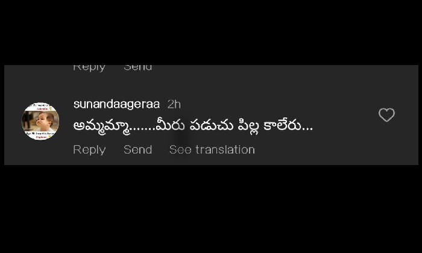View the baby photo avatar
422x253 pixels.
(40, 121)
